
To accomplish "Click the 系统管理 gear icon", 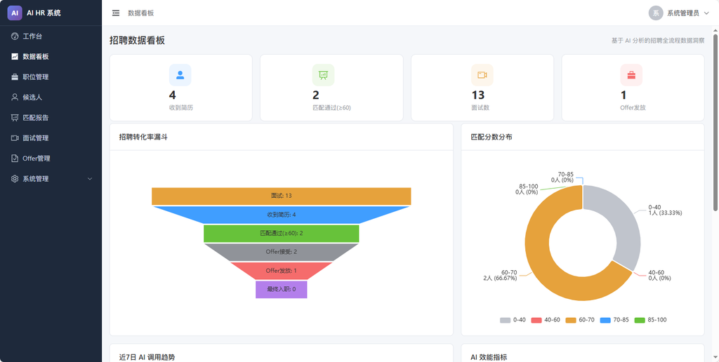I will (x=15, y=179).
